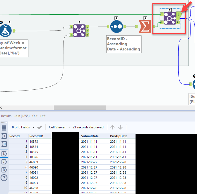197x194 pixels.
Task: Click Summarize tool output anchor
Action: (154, 27)
